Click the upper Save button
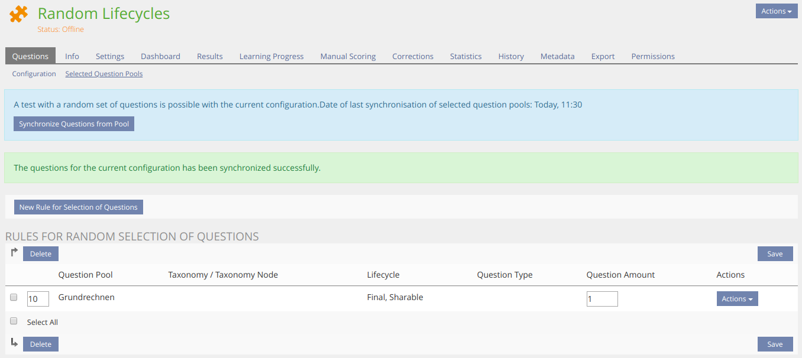802x358 pixels. [x=775, y=253]
